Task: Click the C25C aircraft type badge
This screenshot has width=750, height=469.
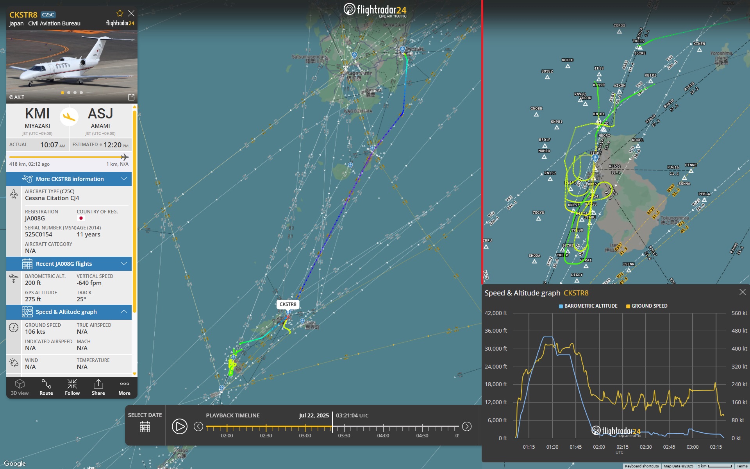Action: [48, 14]
